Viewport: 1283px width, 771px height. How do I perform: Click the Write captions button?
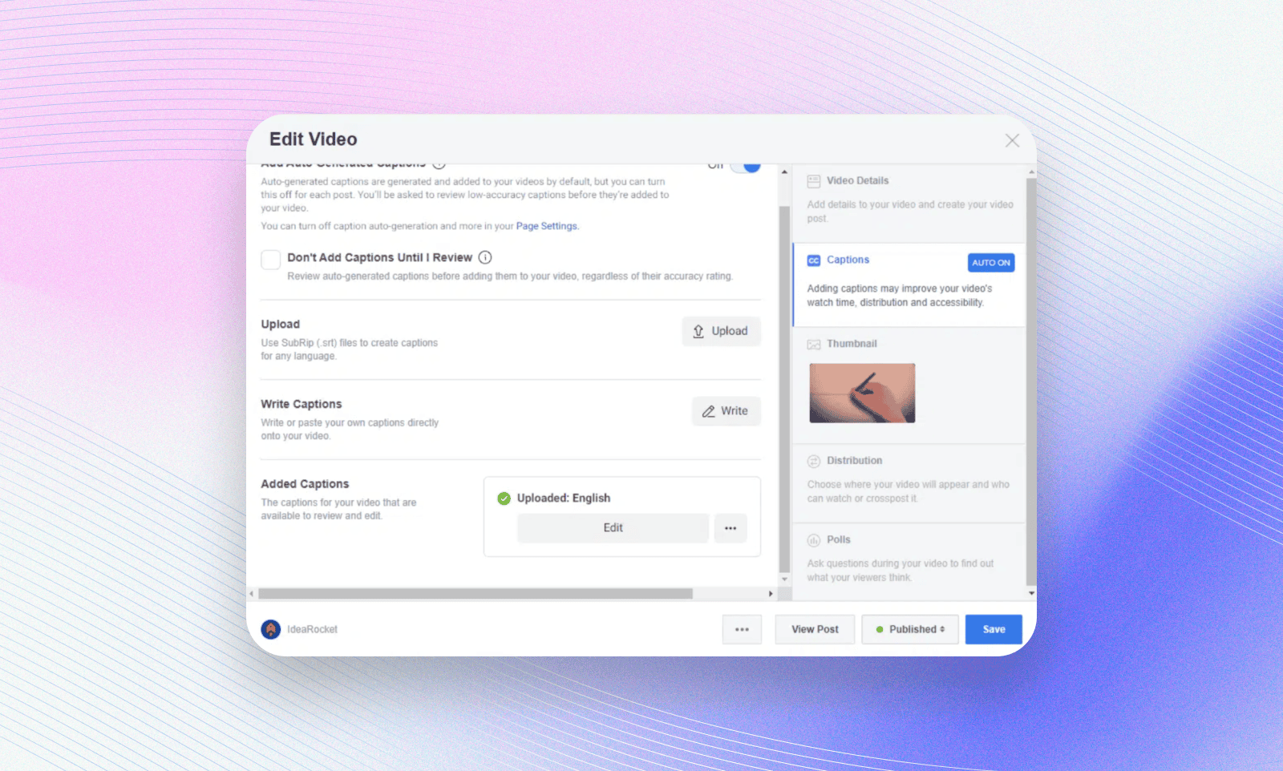point(726,411)
